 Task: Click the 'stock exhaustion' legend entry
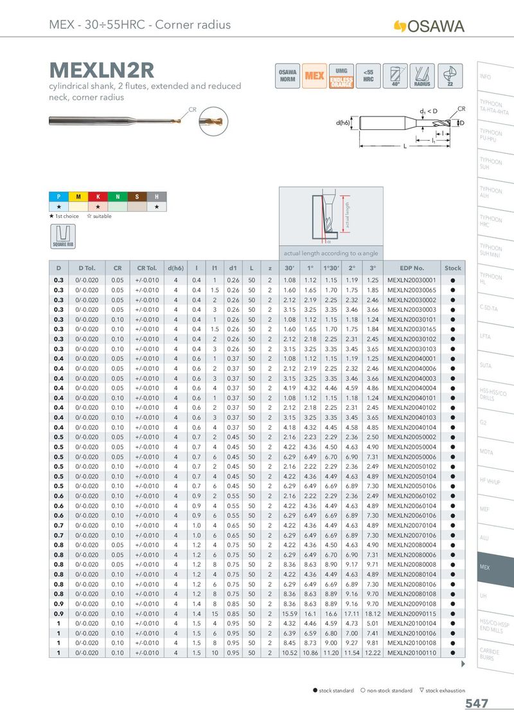442,691
